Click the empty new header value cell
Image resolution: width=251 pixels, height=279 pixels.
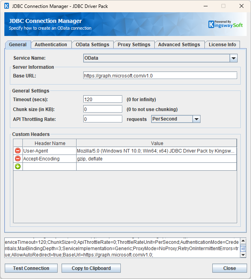click(157, 166)
